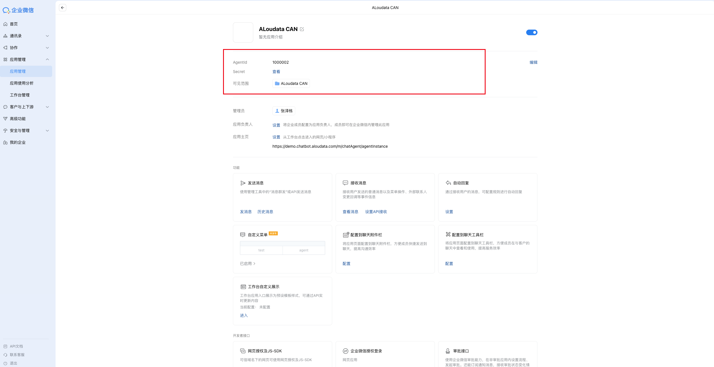
Task: Click the agent menu tab preview
Action: (x=304, y=250)
